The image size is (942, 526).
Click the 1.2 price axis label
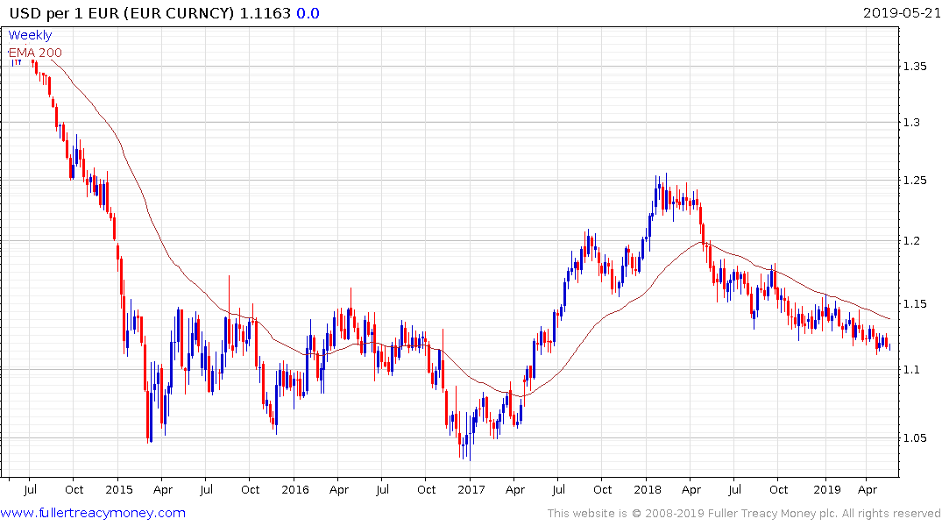tap(911, 241)
